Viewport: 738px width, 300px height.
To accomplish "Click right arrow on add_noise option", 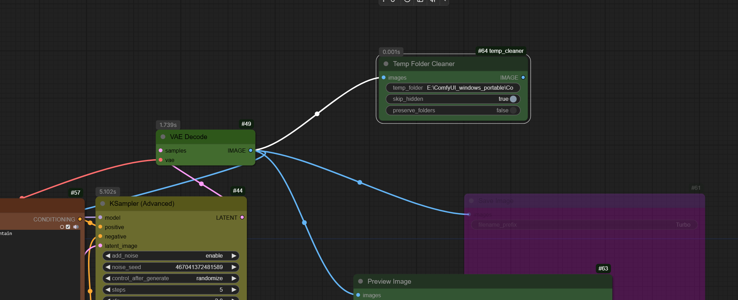I will (x=234, y=256).
